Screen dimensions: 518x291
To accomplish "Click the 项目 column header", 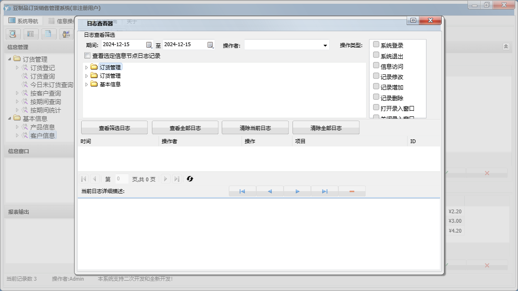I will pyautogui.click(x=350, y=141).
